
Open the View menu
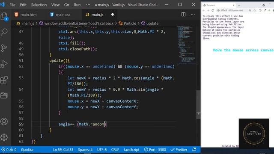click(x=55, y=5)
